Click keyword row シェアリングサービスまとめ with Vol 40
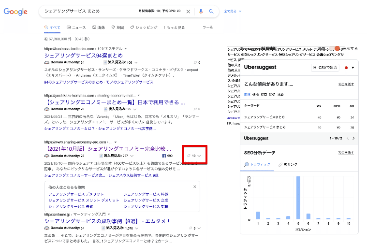Screen dimensions: 367x244 pos(299,117)
